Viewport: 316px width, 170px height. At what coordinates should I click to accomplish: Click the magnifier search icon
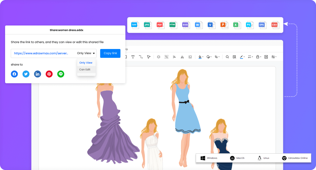coord(227,57)
